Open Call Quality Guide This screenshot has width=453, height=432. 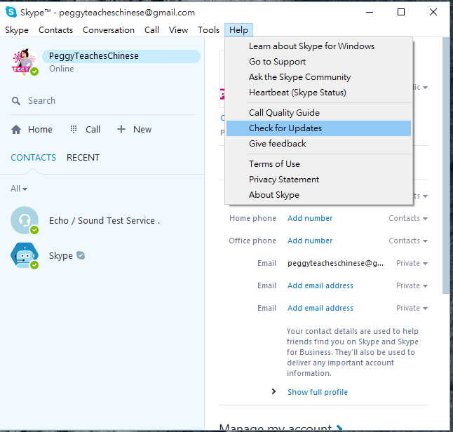[x=318, y=113]
